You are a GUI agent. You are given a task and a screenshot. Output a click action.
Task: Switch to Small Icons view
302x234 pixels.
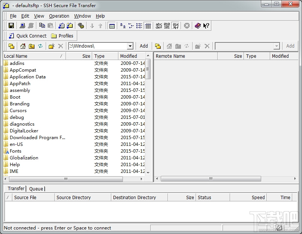pyautogui.click(x=131, y=25)
